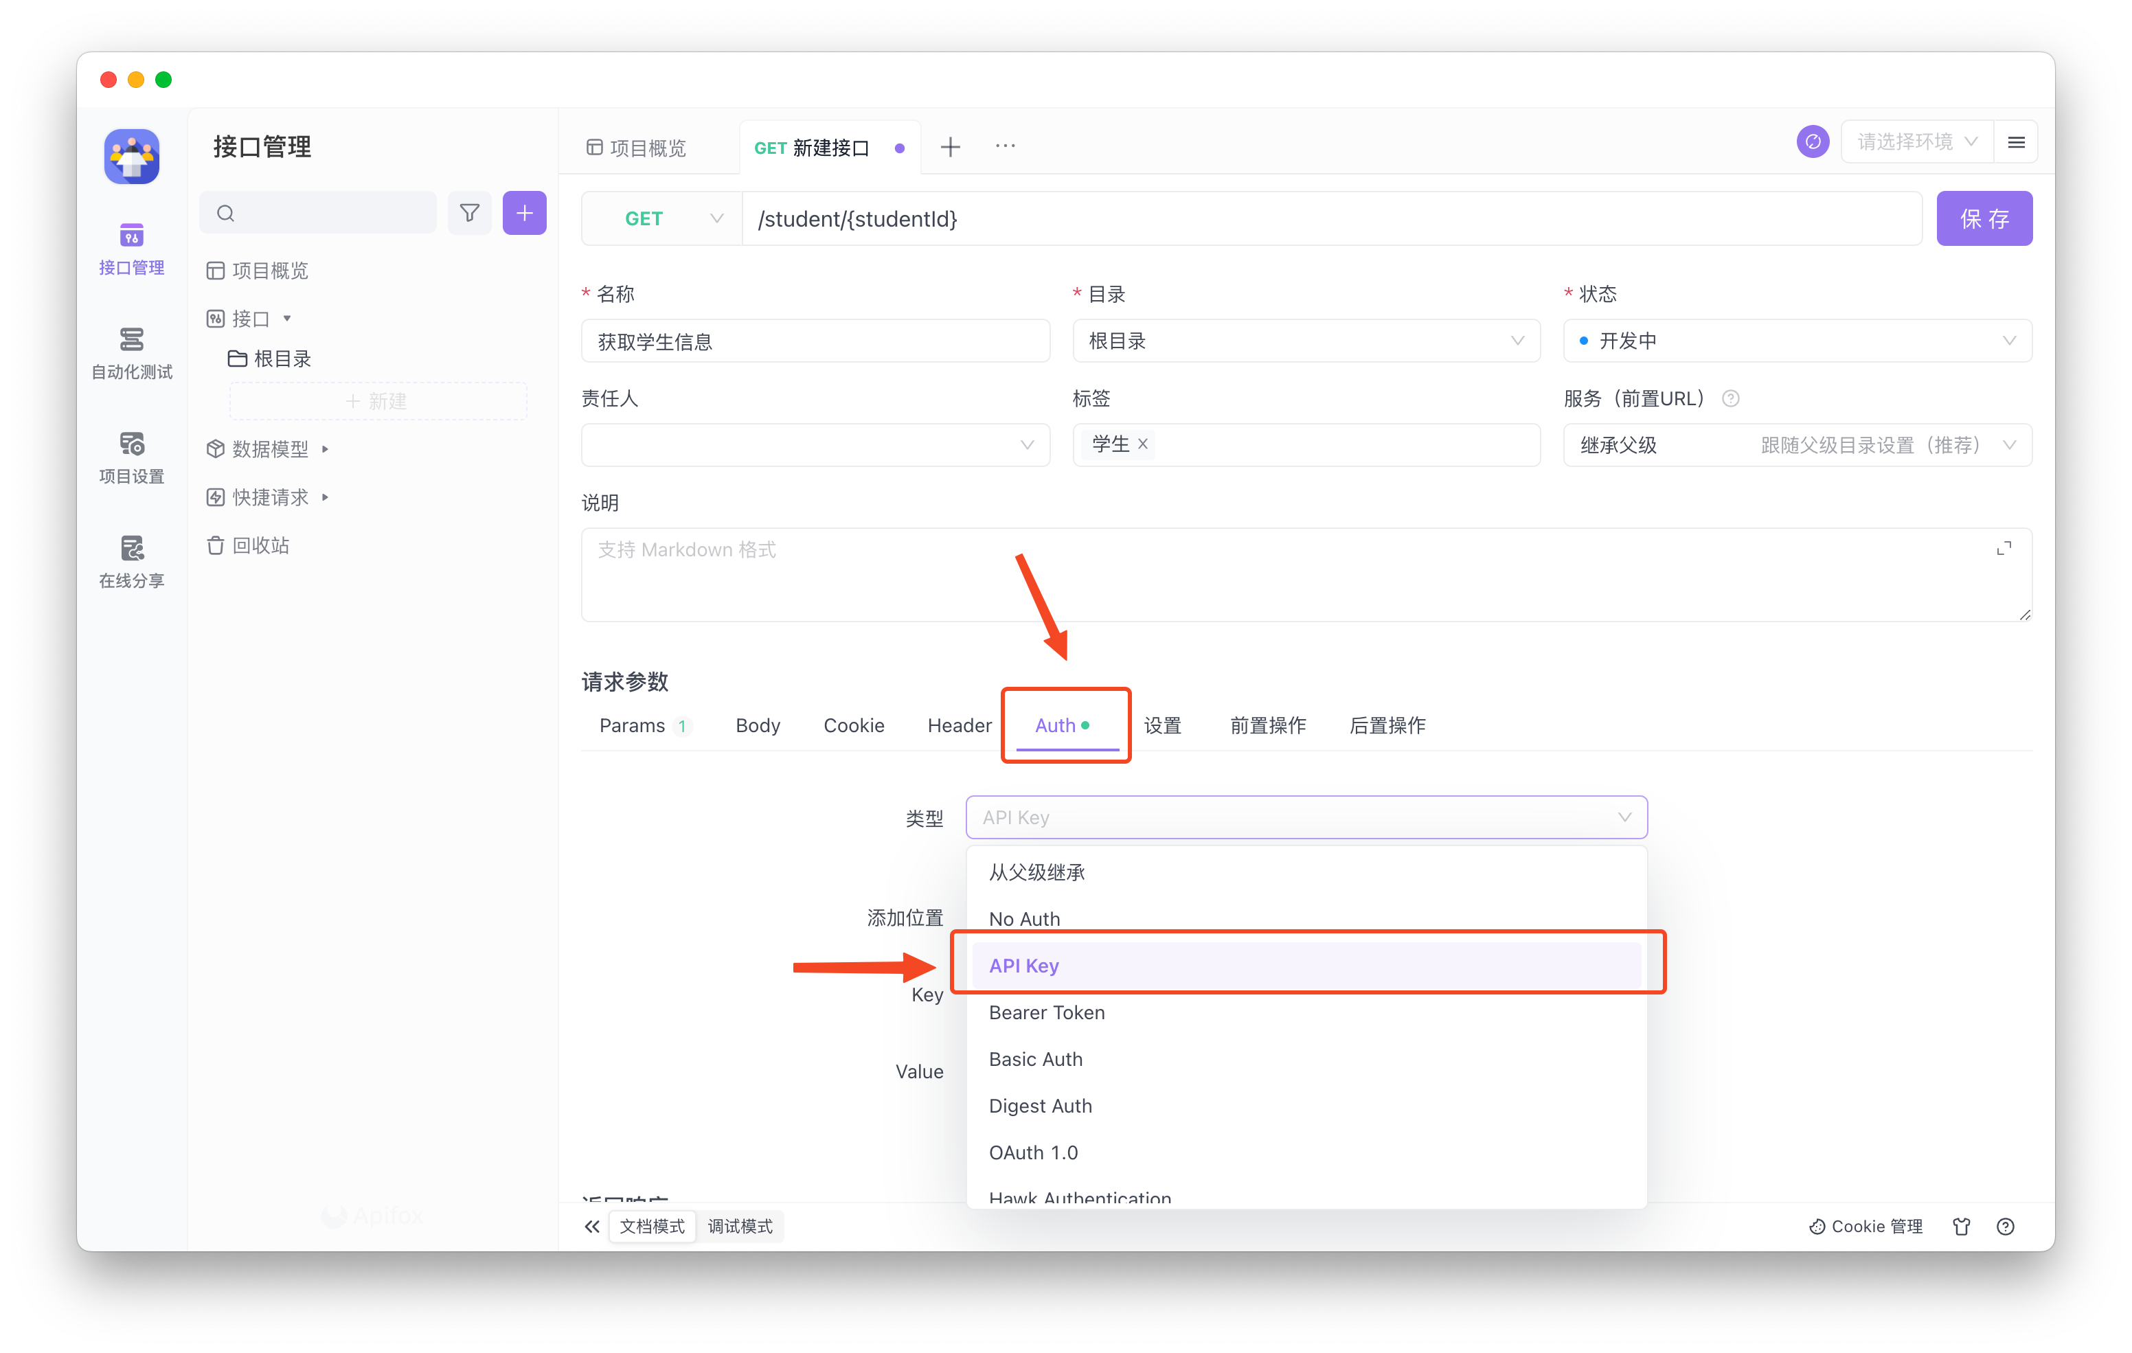
Task: Select the 根目录 folder
Action: [270, 359]
